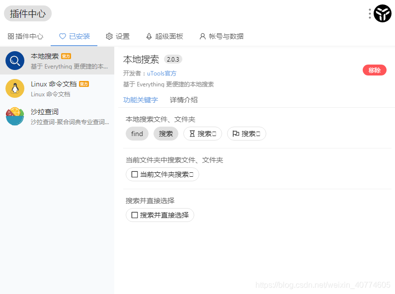The height and width of the screenshot is (294, 395).
Task: Click the flag 搜索 keyword tag
Action: (246, 134)
